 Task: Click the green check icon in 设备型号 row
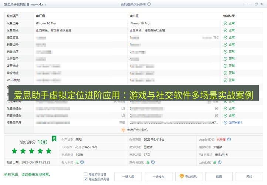tap(225, 23)
